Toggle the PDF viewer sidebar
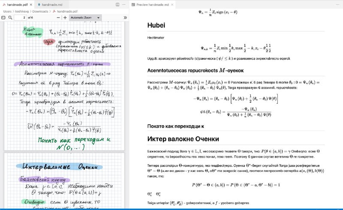Screen dimensions: 343x210 pyautogui.click(x=3, y=18)
